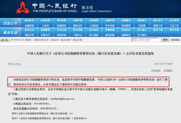
Task: Set font size to 小
Action: tap(20, 64)
